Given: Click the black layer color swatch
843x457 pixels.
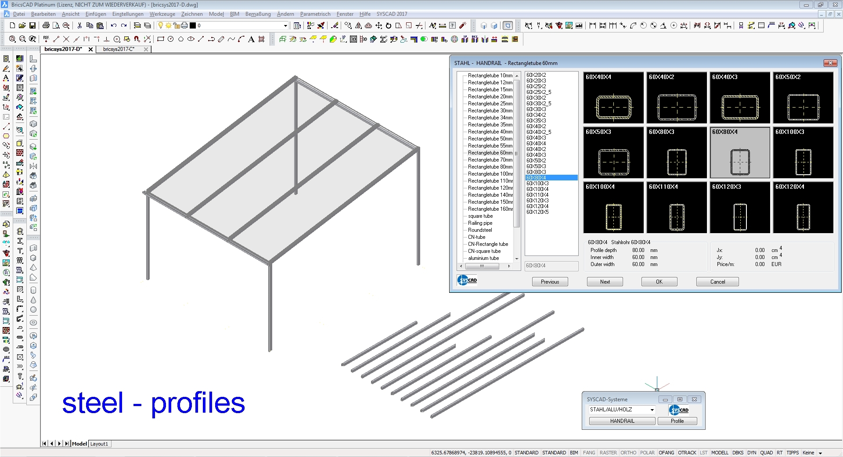Looking at the screenshot, I should 193,25.
